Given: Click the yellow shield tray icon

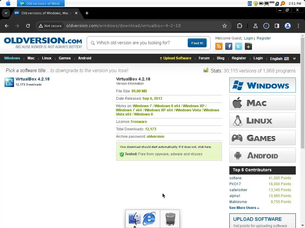Looking at the screenshot, I should pyautogui.click(x=256, y=4).
